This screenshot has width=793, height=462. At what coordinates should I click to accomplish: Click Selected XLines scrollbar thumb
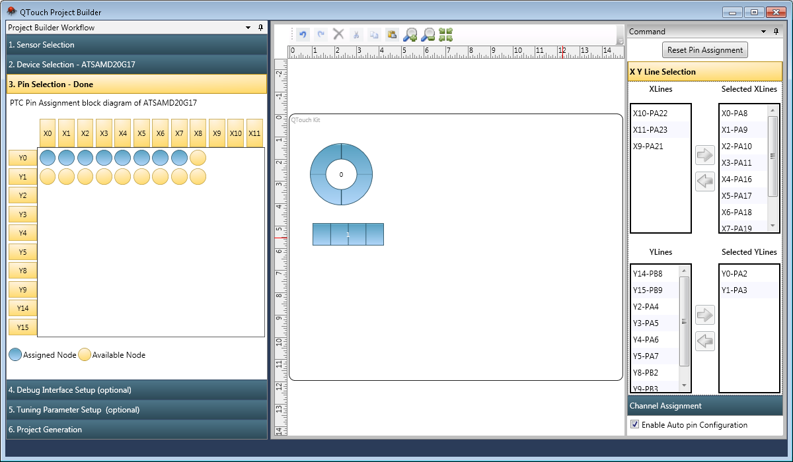click(773, 156)
